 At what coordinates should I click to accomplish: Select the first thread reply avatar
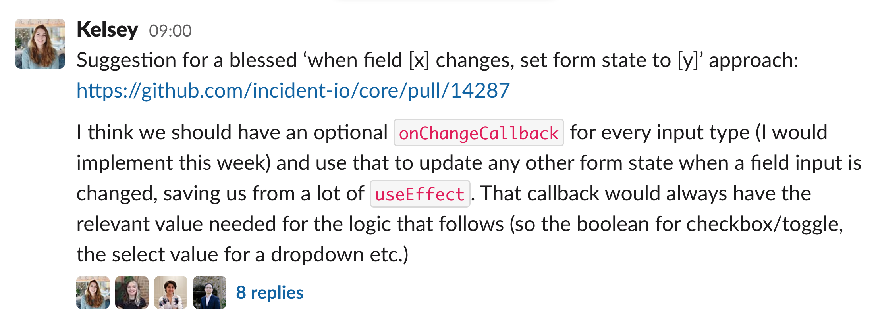(x=93, y=292)
